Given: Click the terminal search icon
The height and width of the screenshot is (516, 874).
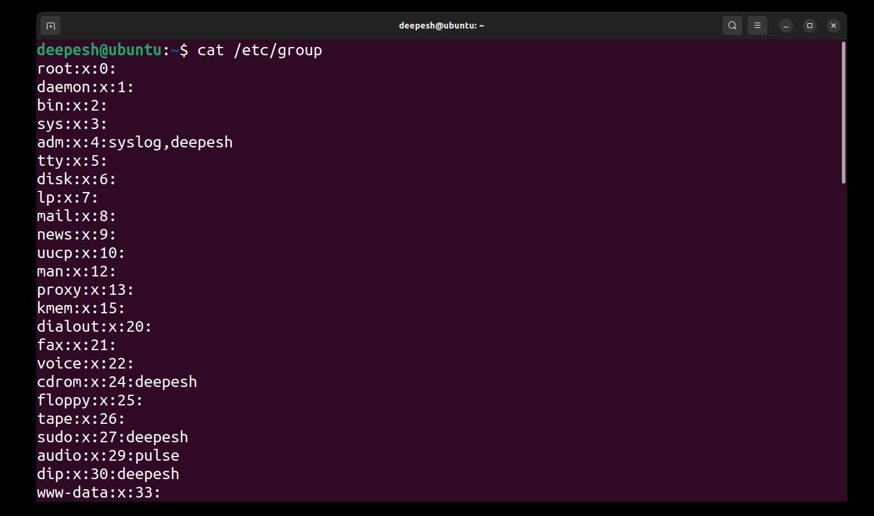Looking at the screenshot, I should (x=732, y=26).
